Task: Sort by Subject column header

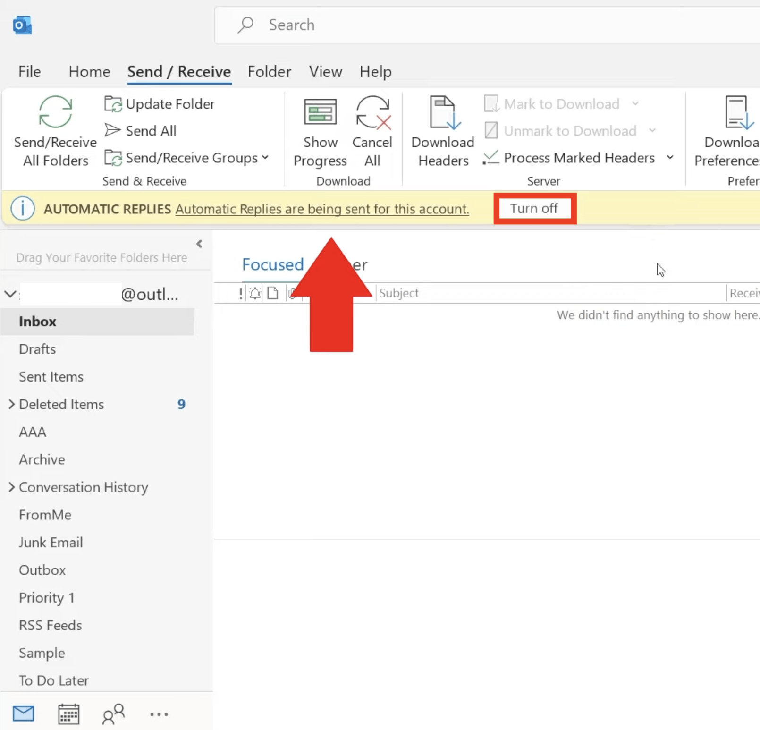Action: 399,293
